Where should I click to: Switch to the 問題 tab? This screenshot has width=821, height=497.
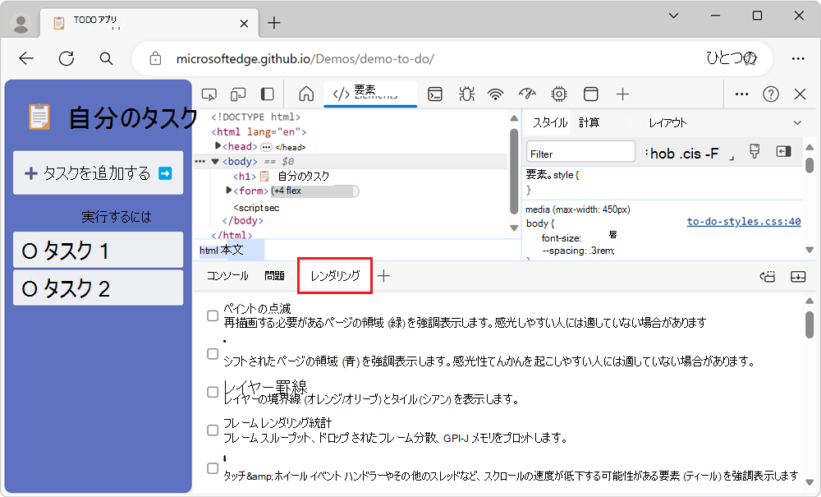pyautogui.click(x=275, y=276)
